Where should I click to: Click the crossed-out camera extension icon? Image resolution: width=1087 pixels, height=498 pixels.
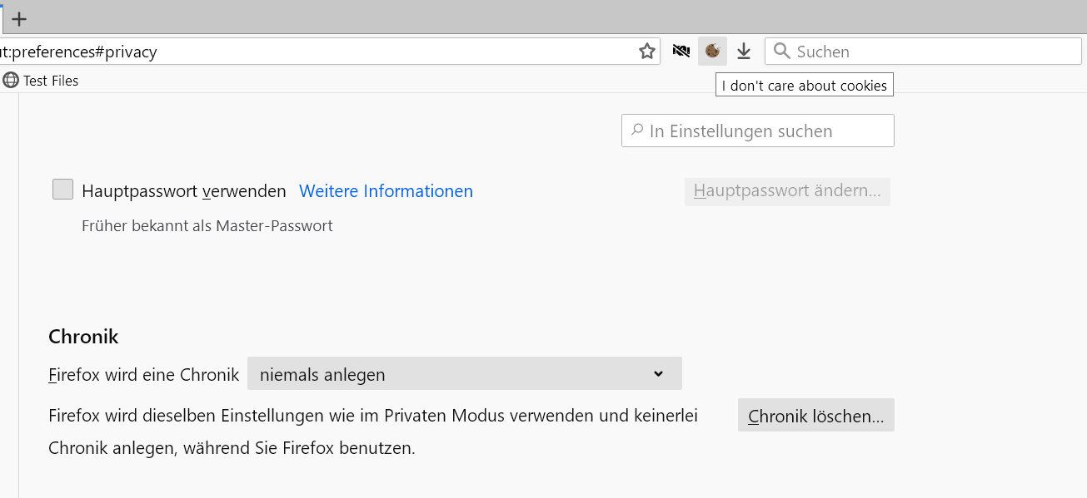(681, 52)
